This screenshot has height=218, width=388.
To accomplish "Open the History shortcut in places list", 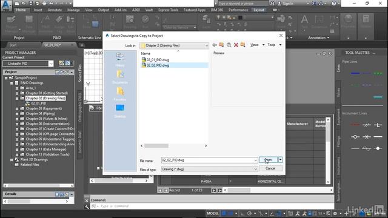I will pos(120,59).
